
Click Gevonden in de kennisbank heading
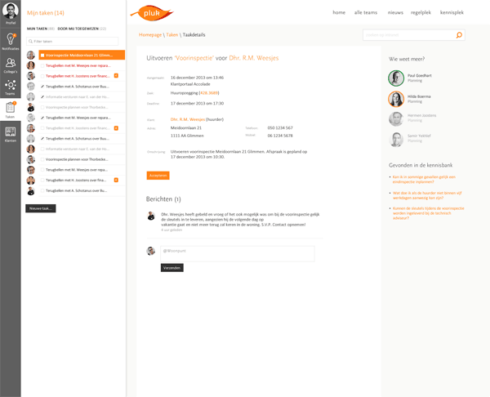pyautogui.click(x=421, y=165)
